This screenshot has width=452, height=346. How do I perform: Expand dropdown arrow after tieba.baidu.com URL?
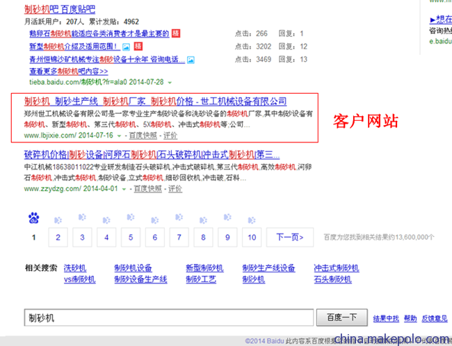[170, 83]
